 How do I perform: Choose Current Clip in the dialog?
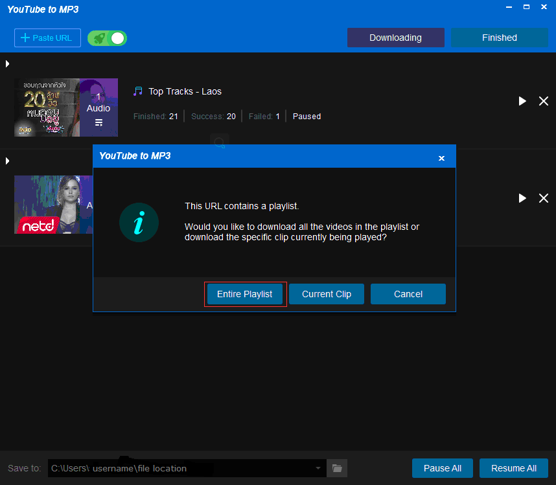pyautogui.click(x=327, y=294)
